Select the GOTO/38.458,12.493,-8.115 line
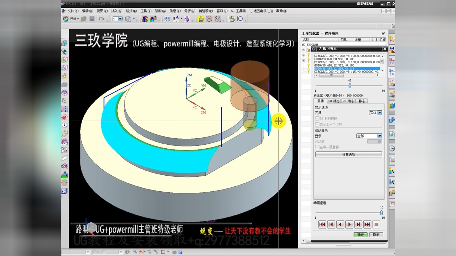Image resolution: width=456 pixels, height=256 pixels. click(347, 69)
